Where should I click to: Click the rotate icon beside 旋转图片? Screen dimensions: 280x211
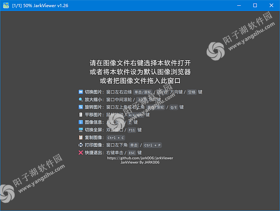coord(80,107)
